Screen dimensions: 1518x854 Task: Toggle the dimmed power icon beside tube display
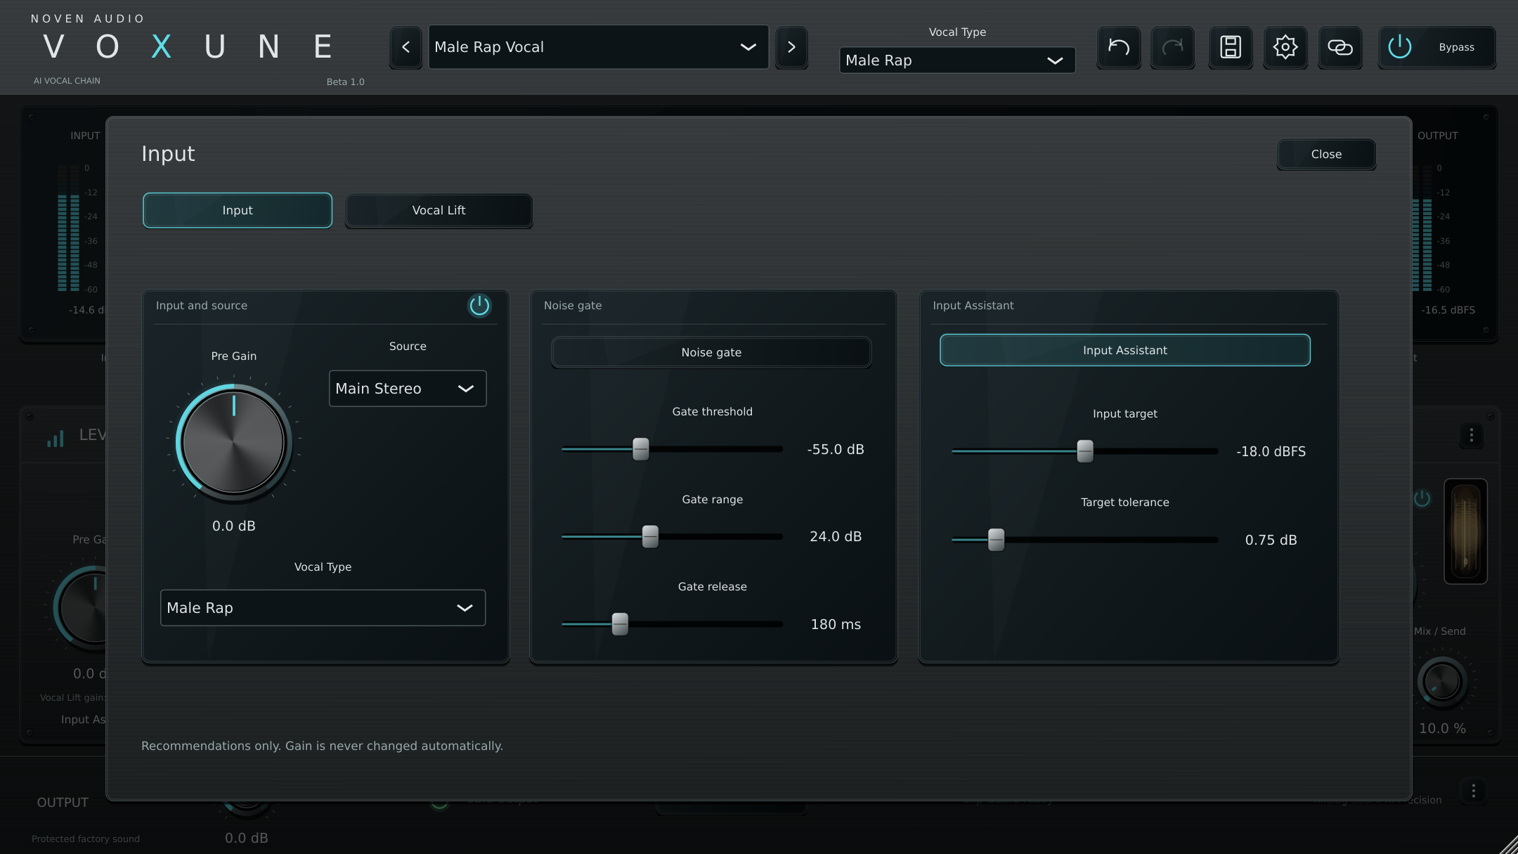[x=1422, y=498]
